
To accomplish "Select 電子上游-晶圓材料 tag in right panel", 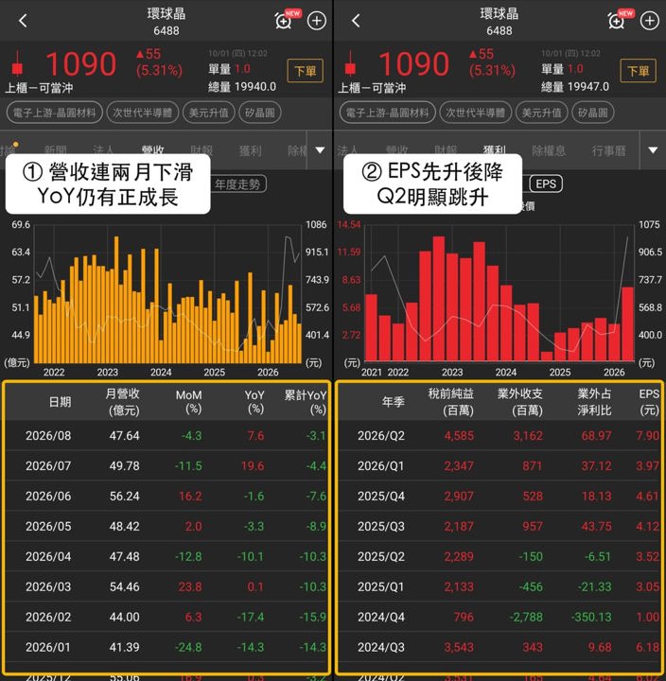I will pyautogui.click(x=388, y=113).
